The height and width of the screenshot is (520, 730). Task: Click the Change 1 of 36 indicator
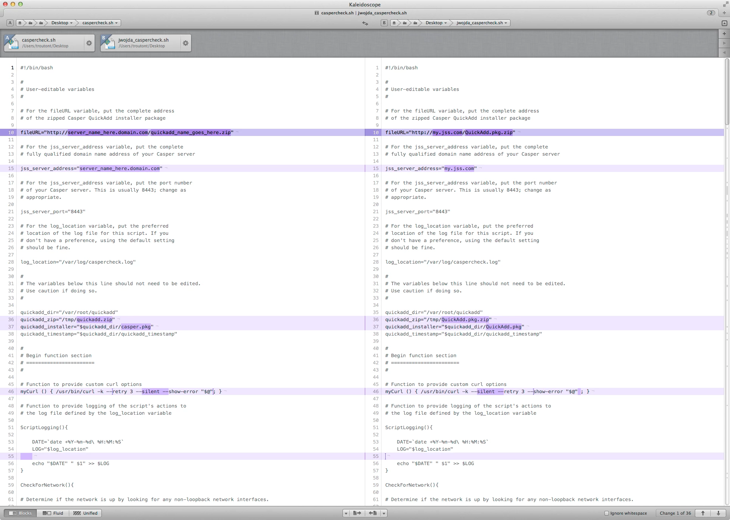tap(675, 513)
